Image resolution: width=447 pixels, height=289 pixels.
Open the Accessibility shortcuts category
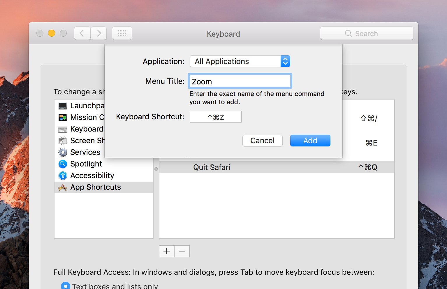tap(62, 175)
